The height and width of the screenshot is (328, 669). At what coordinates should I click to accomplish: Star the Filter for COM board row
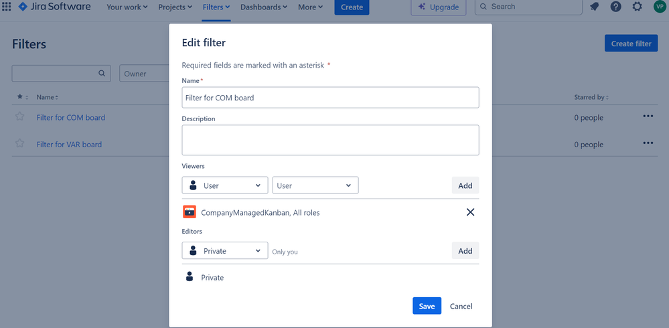(19, 117)
